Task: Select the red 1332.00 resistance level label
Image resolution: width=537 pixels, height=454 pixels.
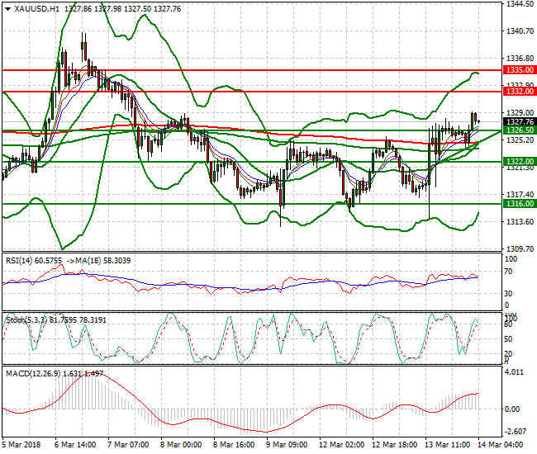Action: click(x=519, y=92)
